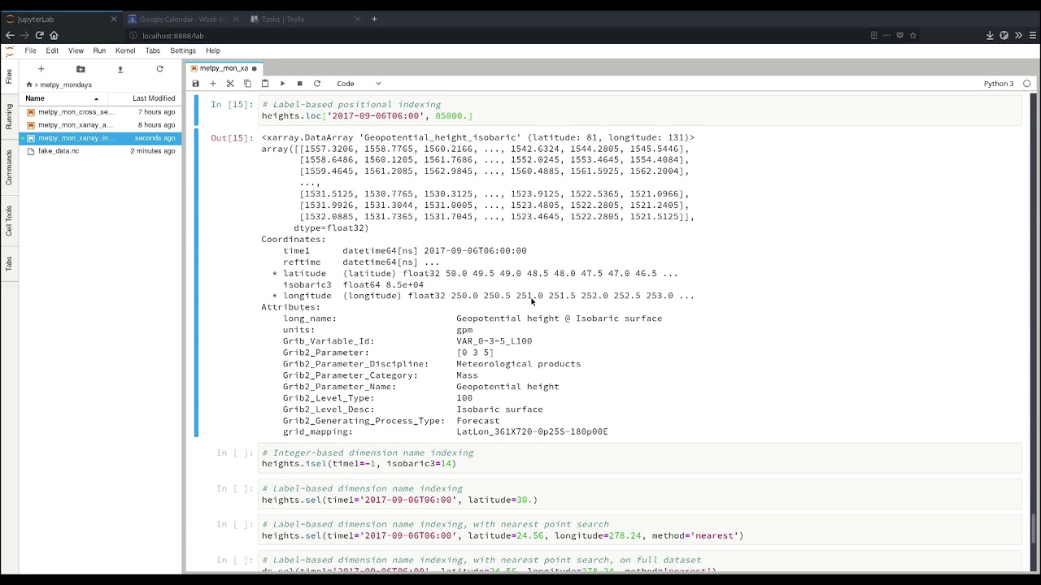This screenshot has width=1041, height=585.
Task: Sort files by the Name column
Action: [62, 98]
